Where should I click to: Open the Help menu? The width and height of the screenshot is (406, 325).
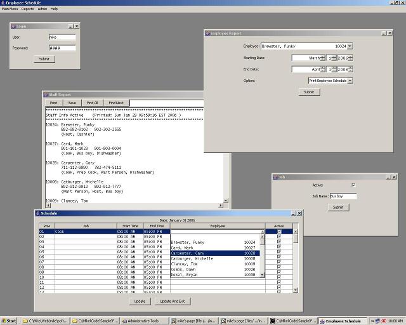[54, 9]
